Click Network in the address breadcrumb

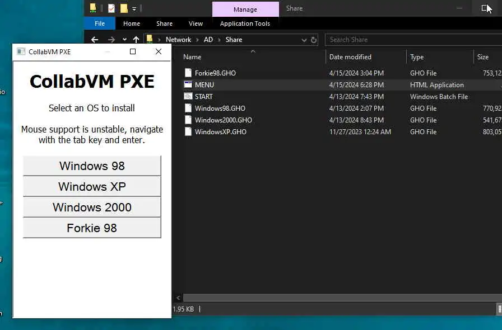[178, 40]
